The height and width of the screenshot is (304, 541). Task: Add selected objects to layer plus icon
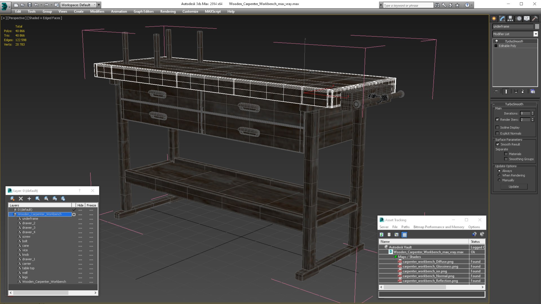pos(29,199)
